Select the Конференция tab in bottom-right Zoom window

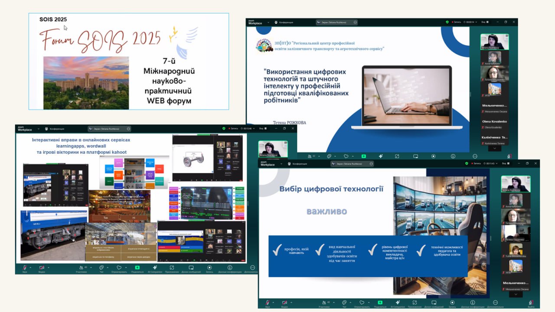(297, 163)
